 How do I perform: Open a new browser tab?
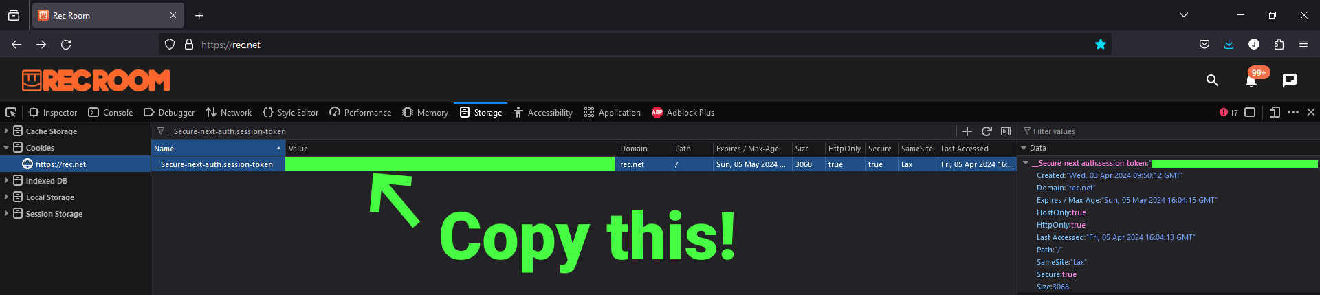click(199, 15)
